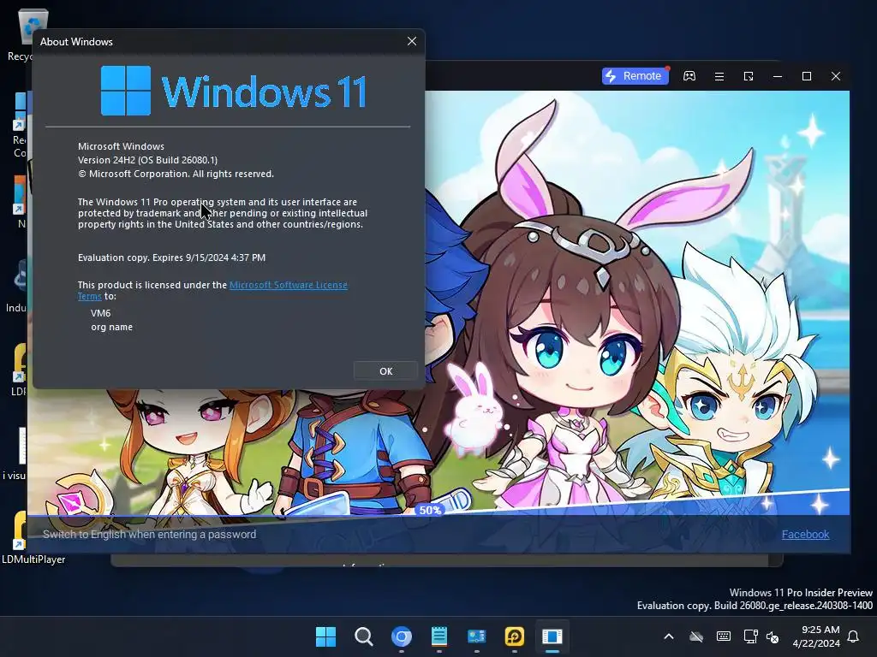The width and height of the screenshot is (877, 657).
Task: Open the Facebook link in LDPlayer
Action: click(805, 534)
